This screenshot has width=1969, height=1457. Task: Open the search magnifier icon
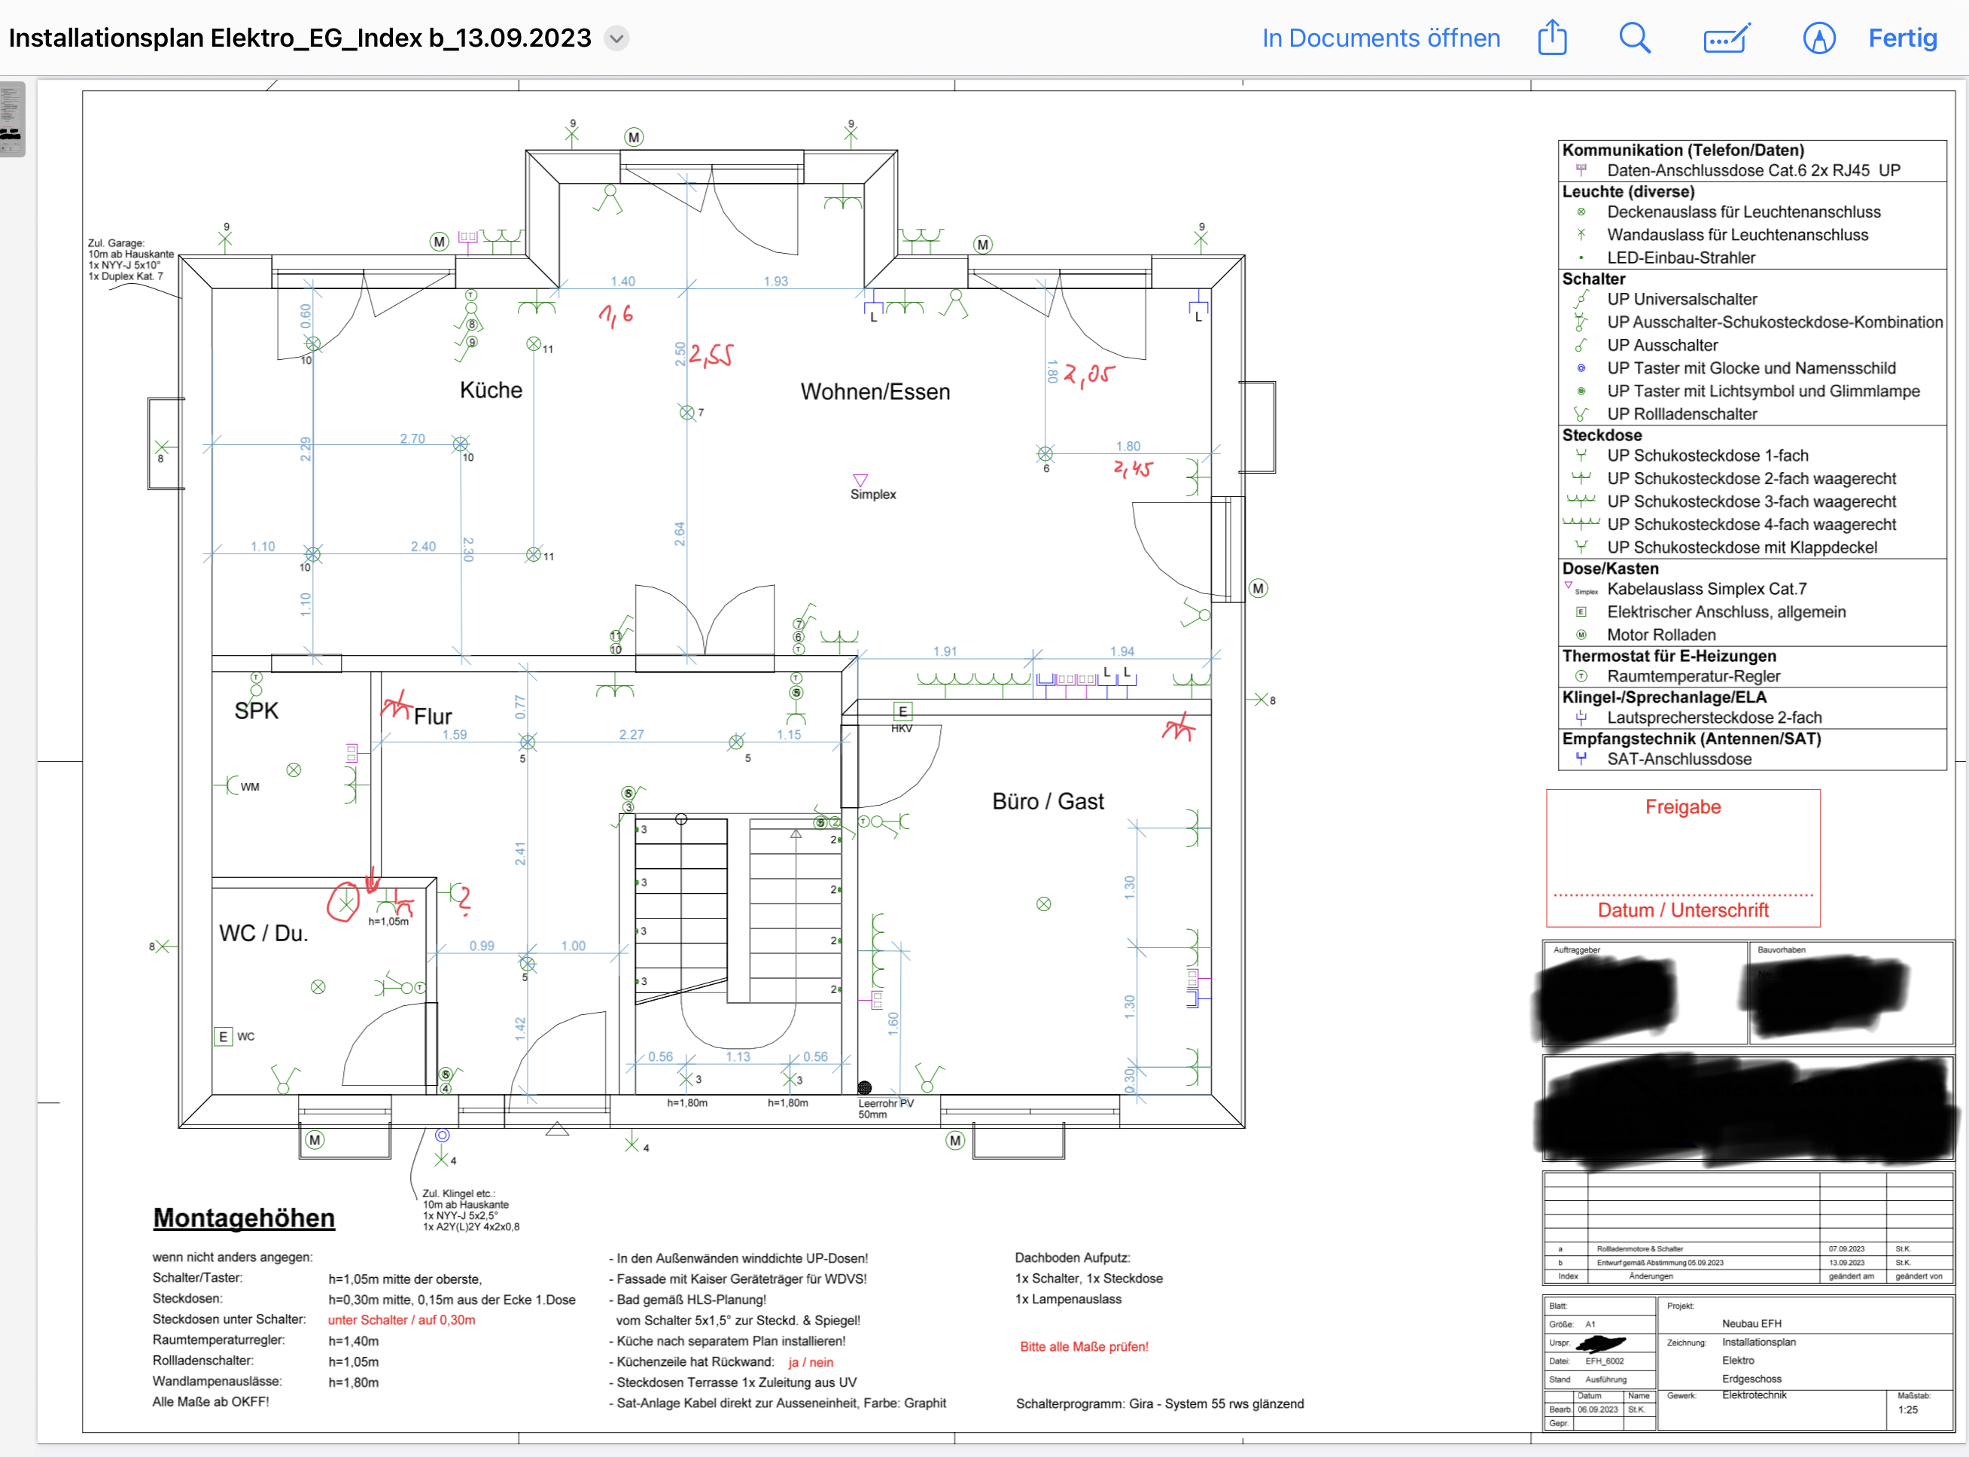pos(1635,38)
